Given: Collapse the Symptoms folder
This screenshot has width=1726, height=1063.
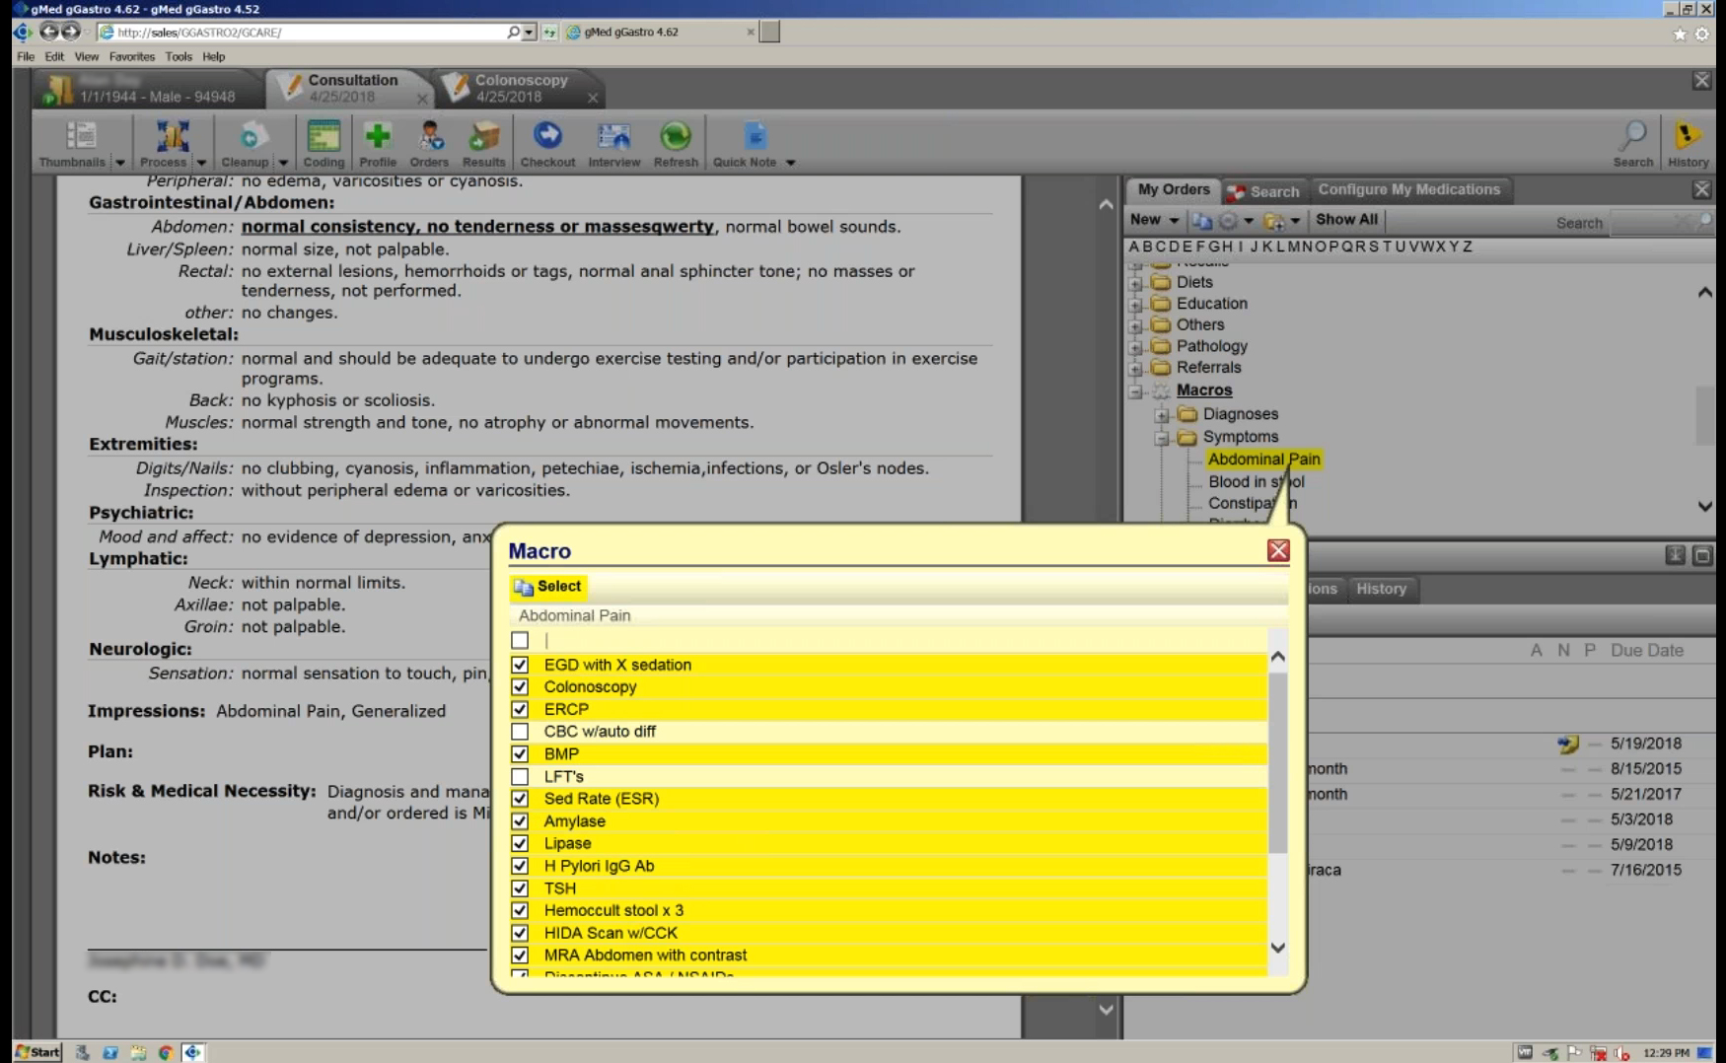Looking at the screenshot, I should click(x=1162, y=438).
